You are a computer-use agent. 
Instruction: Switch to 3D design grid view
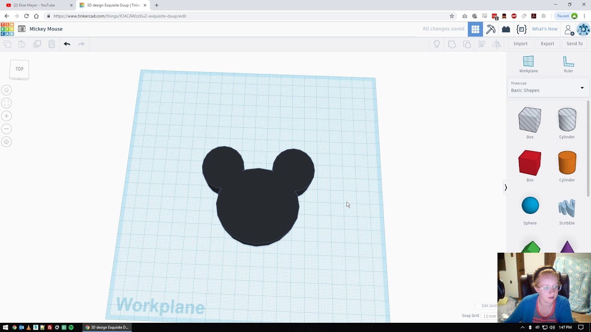[x=475, y=29]
